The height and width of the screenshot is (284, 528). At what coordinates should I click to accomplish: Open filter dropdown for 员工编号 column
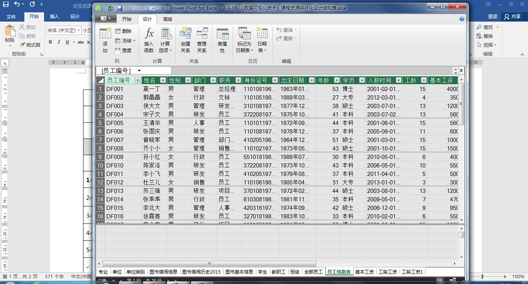click(x=138, y=80)
